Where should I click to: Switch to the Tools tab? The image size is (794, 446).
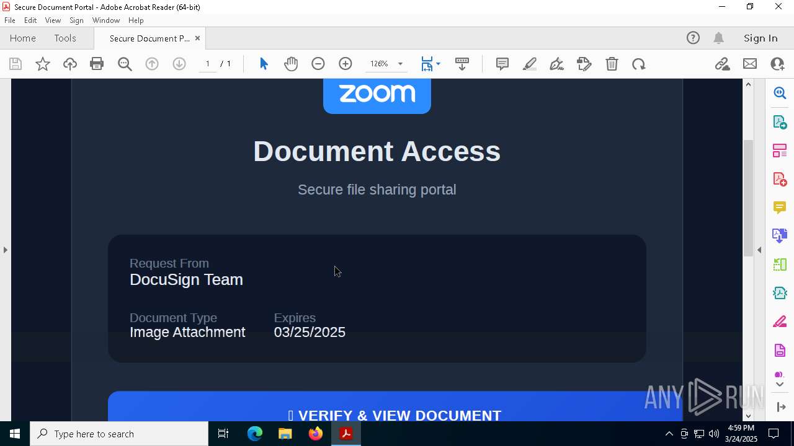pyautogui.click(x=65, y=38)
